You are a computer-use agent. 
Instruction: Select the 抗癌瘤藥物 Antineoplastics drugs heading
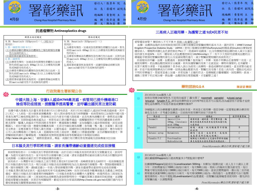61,31
